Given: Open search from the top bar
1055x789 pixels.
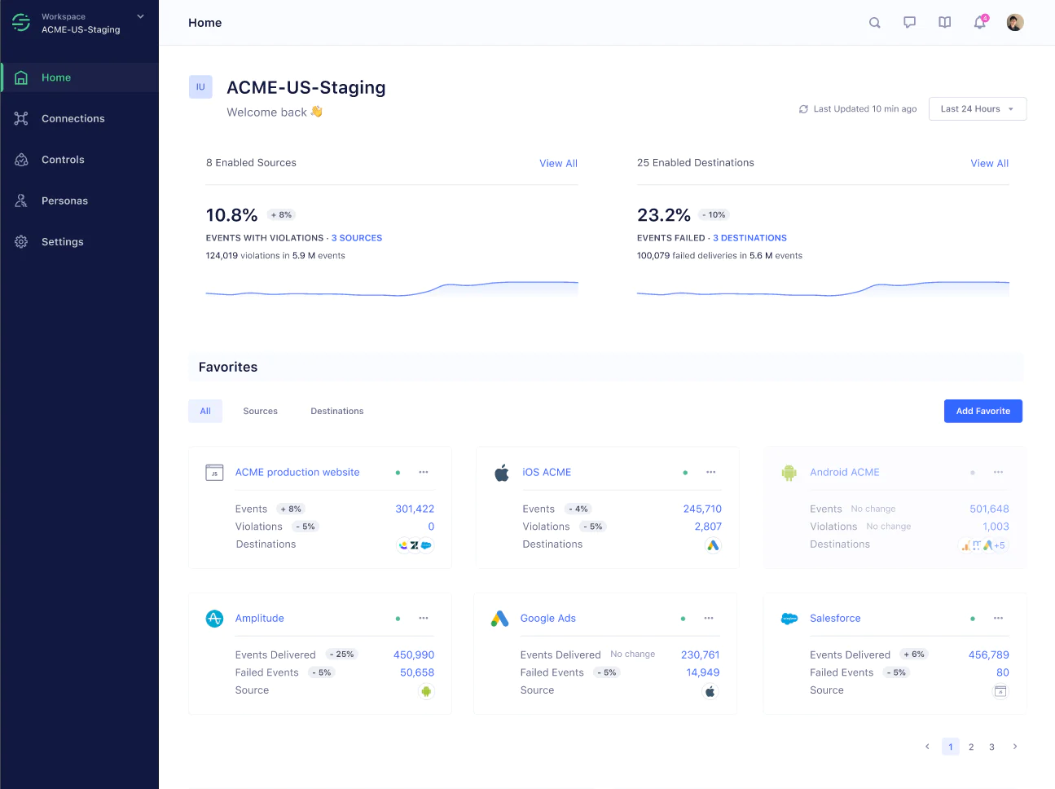Looking at the screenshot, I should (874, 22).
